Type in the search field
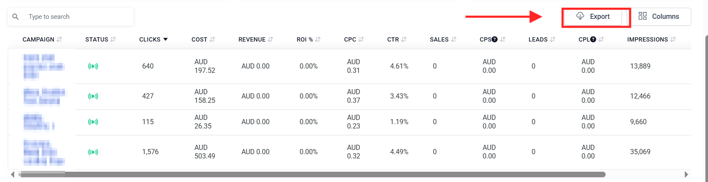This screenshot has width=708, height=182. pyautogui.click(x=77, y=17)
